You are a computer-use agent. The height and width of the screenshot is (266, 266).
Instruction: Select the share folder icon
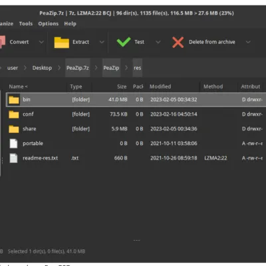pos(14,129)
